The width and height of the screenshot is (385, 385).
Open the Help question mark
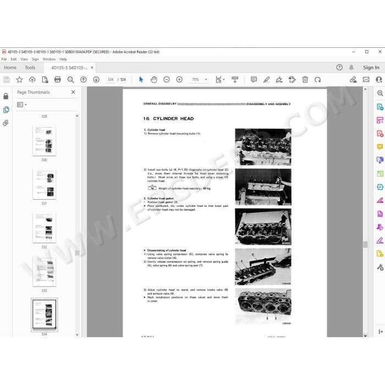(x=339, y=67)
